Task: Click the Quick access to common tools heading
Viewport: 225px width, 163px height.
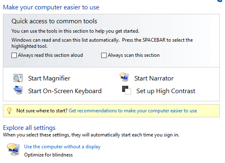Action: pyautogui.click(x=54, y=21)
